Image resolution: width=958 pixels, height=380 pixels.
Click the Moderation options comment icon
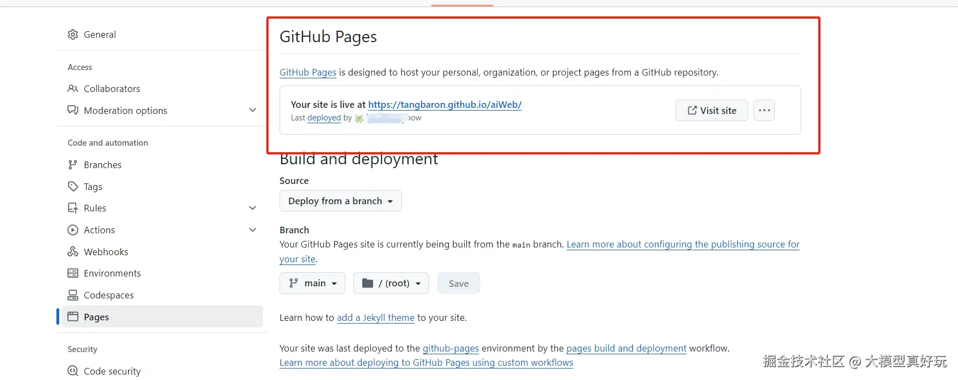[72, 110]
